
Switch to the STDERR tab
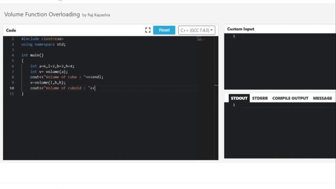pyautogui.click(x=260, y=98)
